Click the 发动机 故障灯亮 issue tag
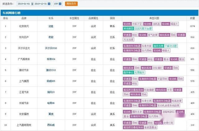 (x=164, y=123)
